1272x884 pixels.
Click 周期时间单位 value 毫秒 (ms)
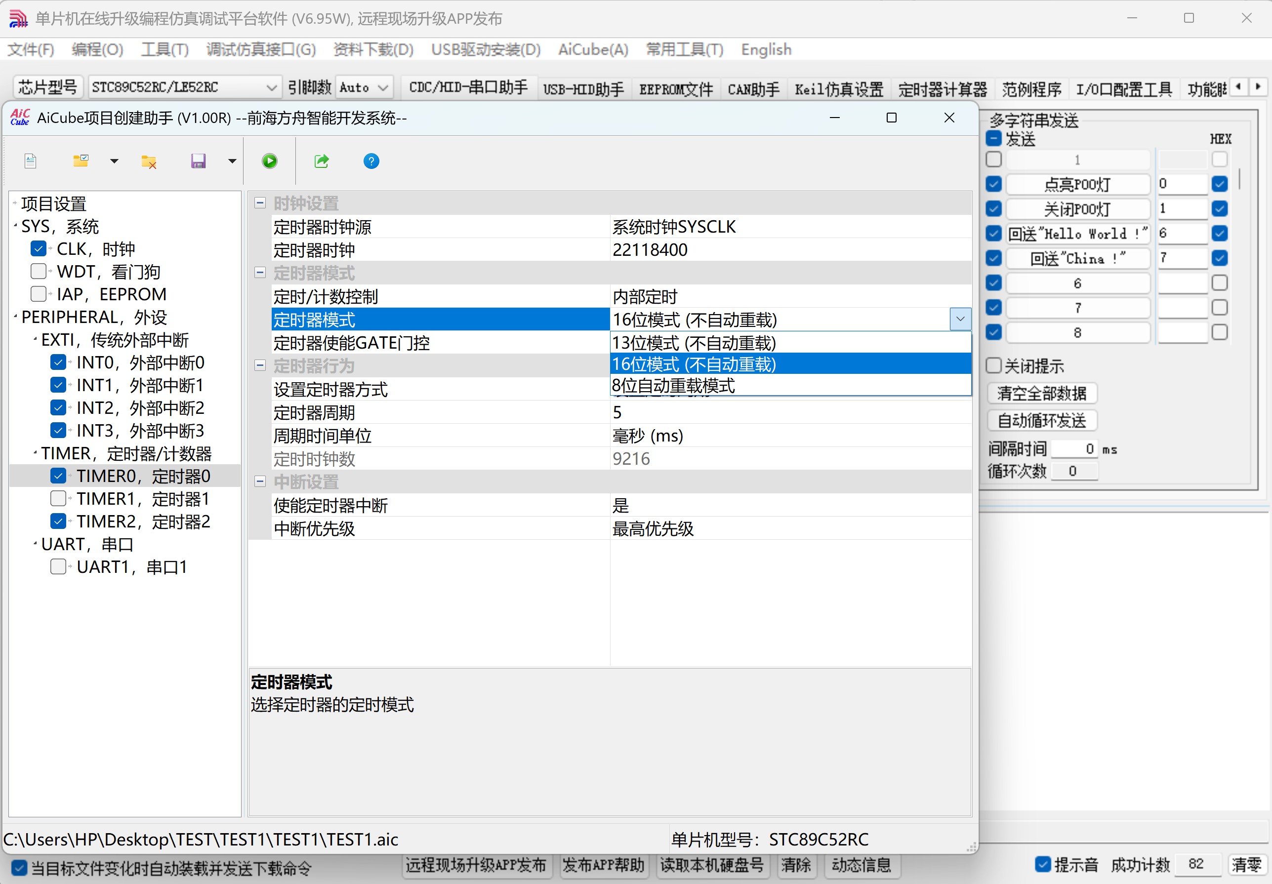click(x=790, y=436)
